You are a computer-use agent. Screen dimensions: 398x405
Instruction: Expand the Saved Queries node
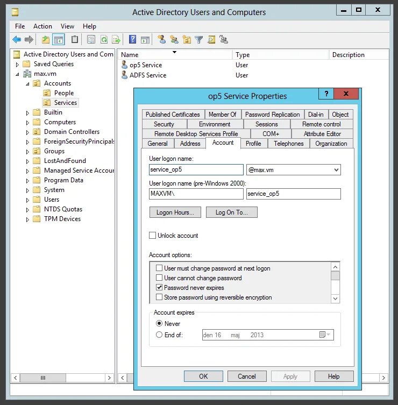(x=17, y=65)
